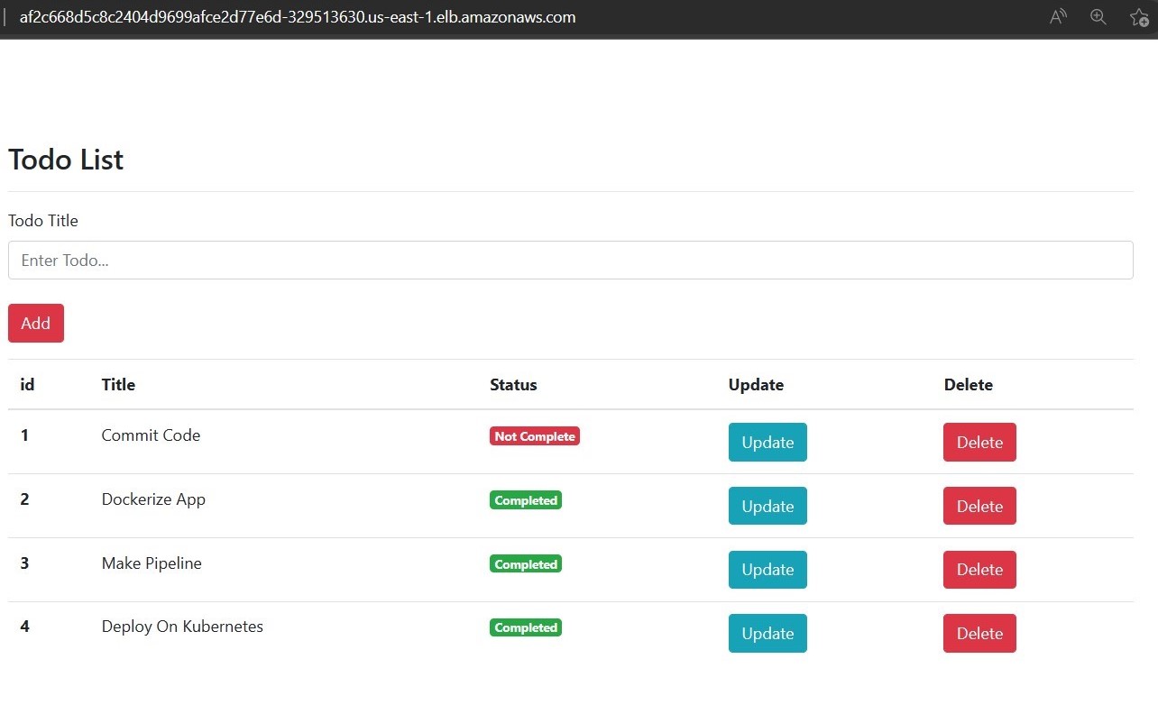This screenshot has height=723, width=1158.
Task: Delete the 'Deploy On Kubernetes' todo
Action: coord(979,633)
